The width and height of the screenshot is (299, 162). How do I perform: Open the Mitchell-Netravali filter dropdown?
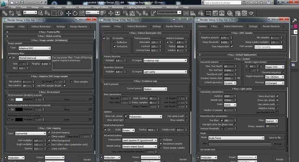pos(34,58)
